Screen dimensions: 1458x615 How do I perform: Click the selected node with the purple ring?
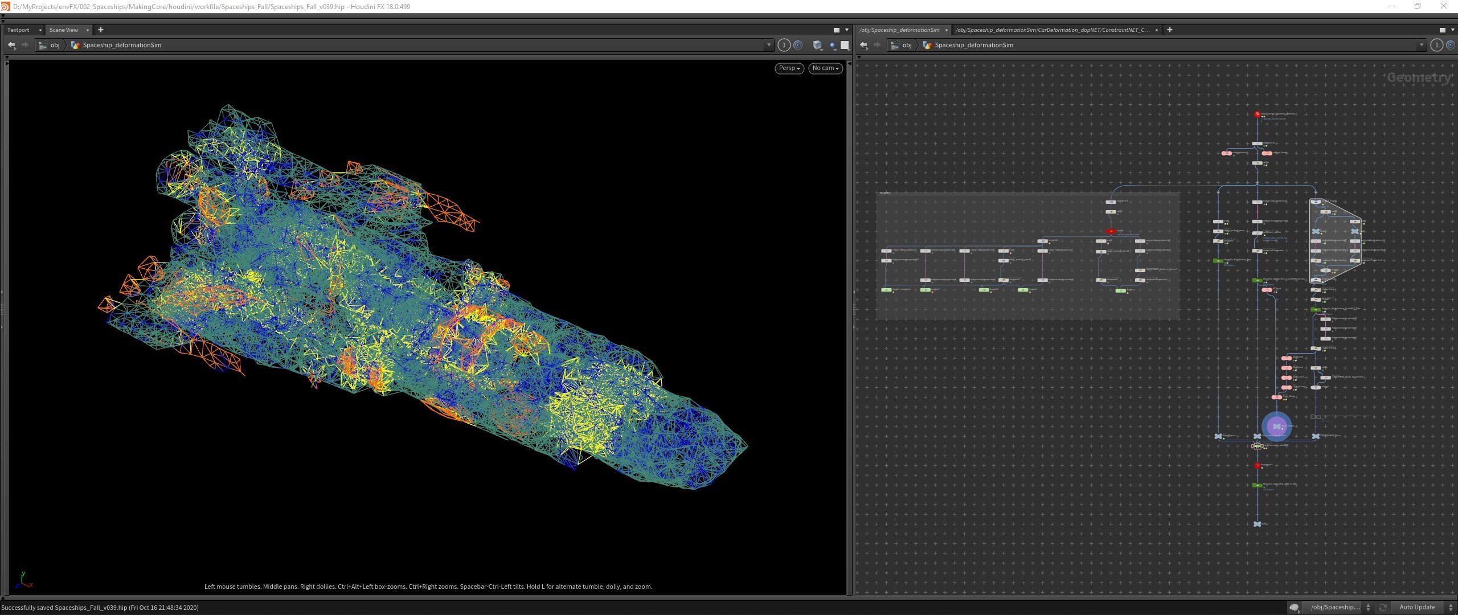click(1276, 427)
